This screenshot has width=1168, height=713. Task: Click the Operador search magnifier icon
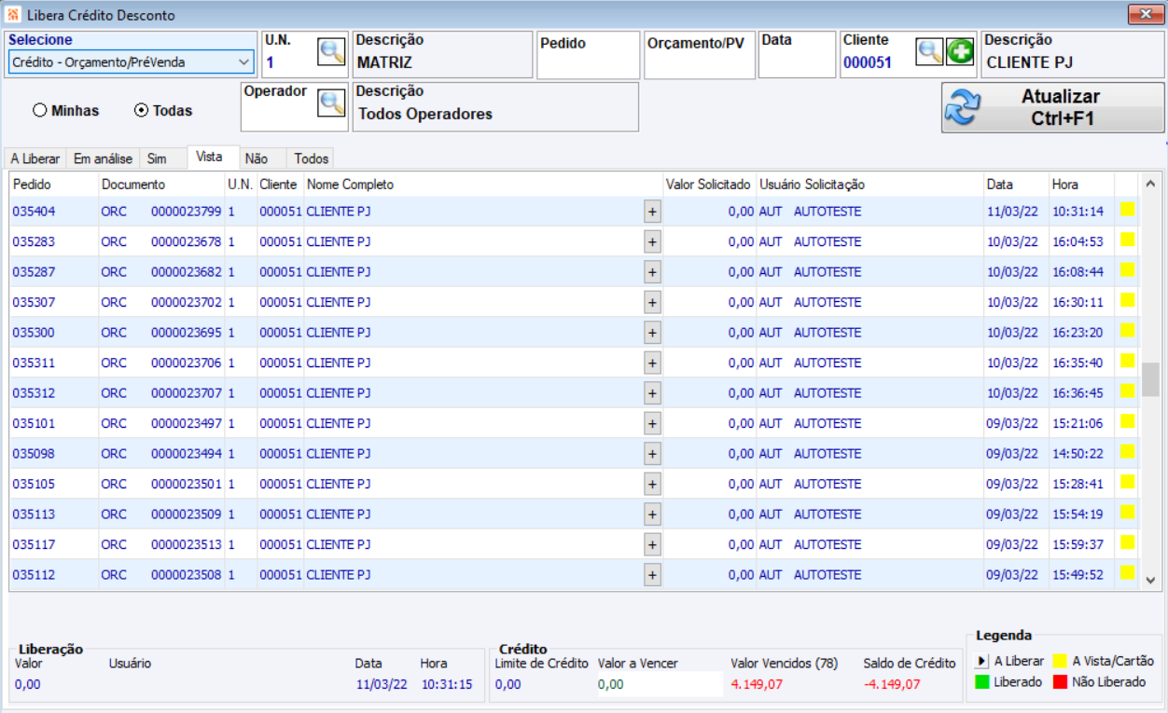[331, 103]
